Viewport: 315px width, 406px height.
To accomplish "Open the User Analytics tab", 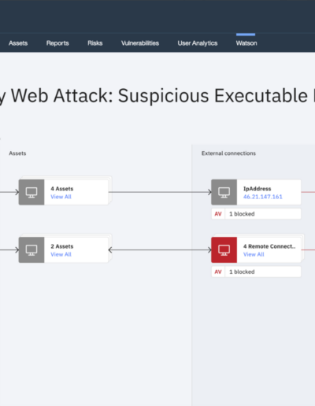I will tap(198, 43).
